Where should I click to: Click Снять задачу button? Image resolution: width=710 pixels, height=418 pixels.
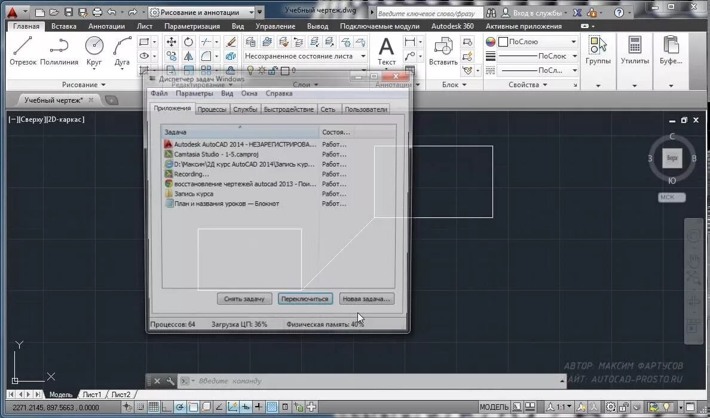(244, 299)
